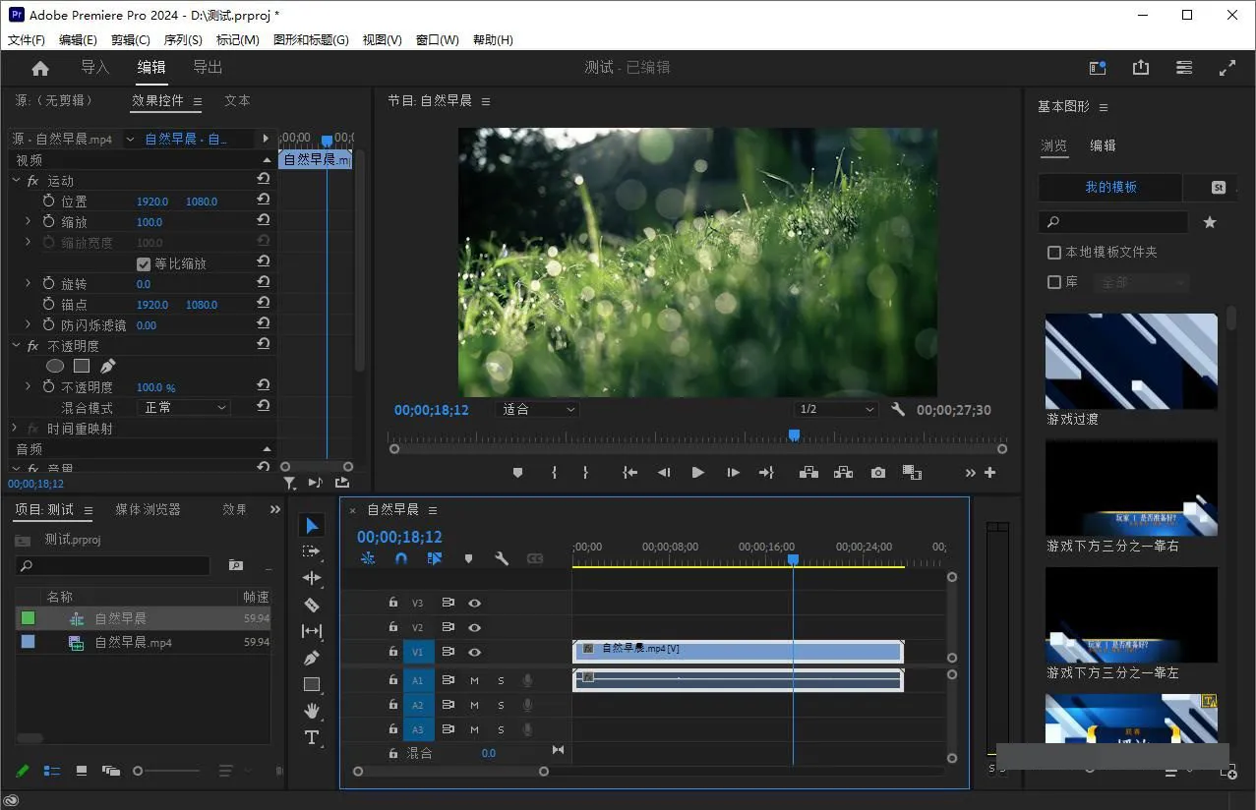Open the 序列(S) menu
Viewport: 1256px width, 810px height.
(182, 40)
